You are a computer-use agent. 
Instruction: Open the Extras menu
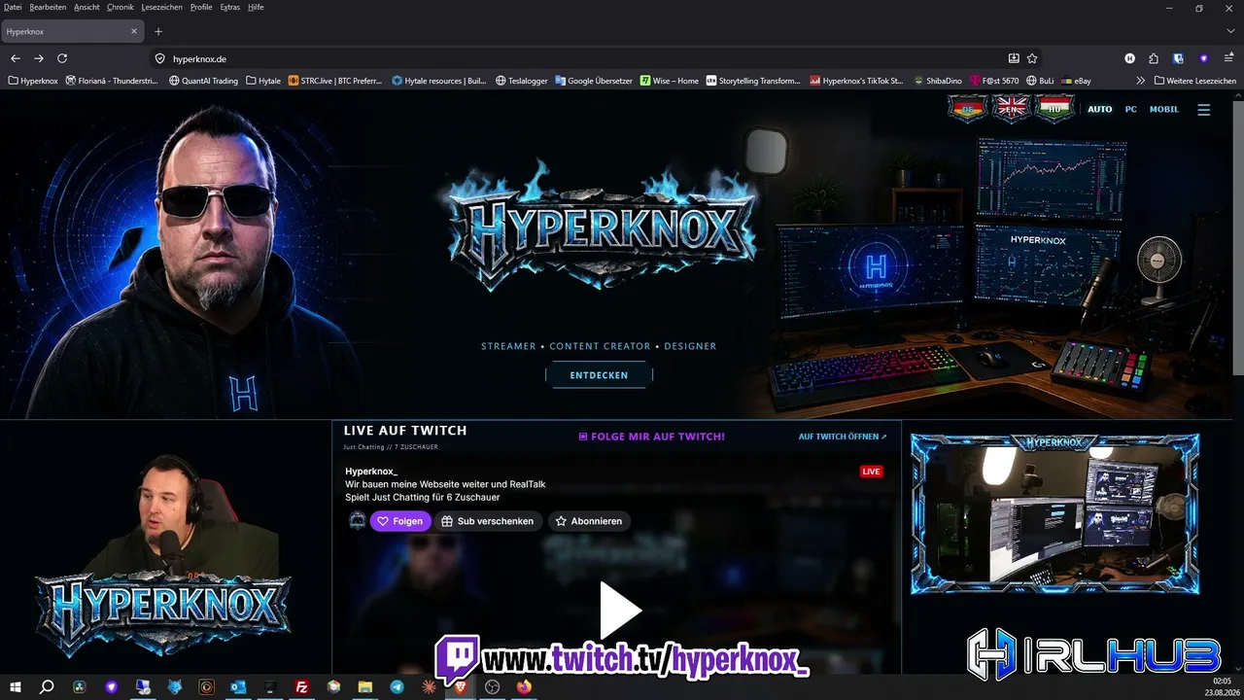230,7
